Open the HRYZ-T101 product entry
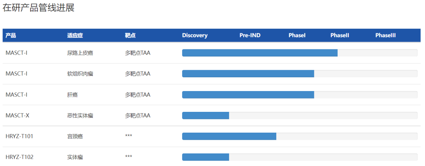 [x=19, y=136]
